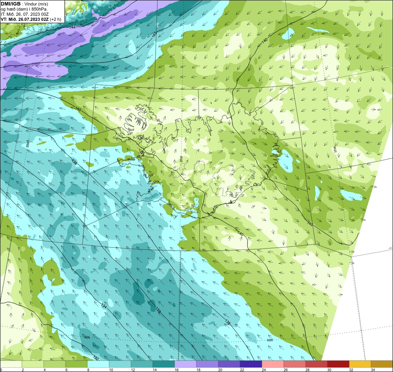Select the 14–16 m/s dark teal legend swatch

point(163,364)
